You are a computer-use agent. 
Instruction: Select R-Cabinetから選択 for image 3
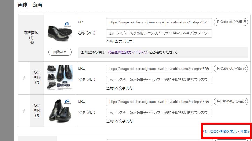coord(231,101)
